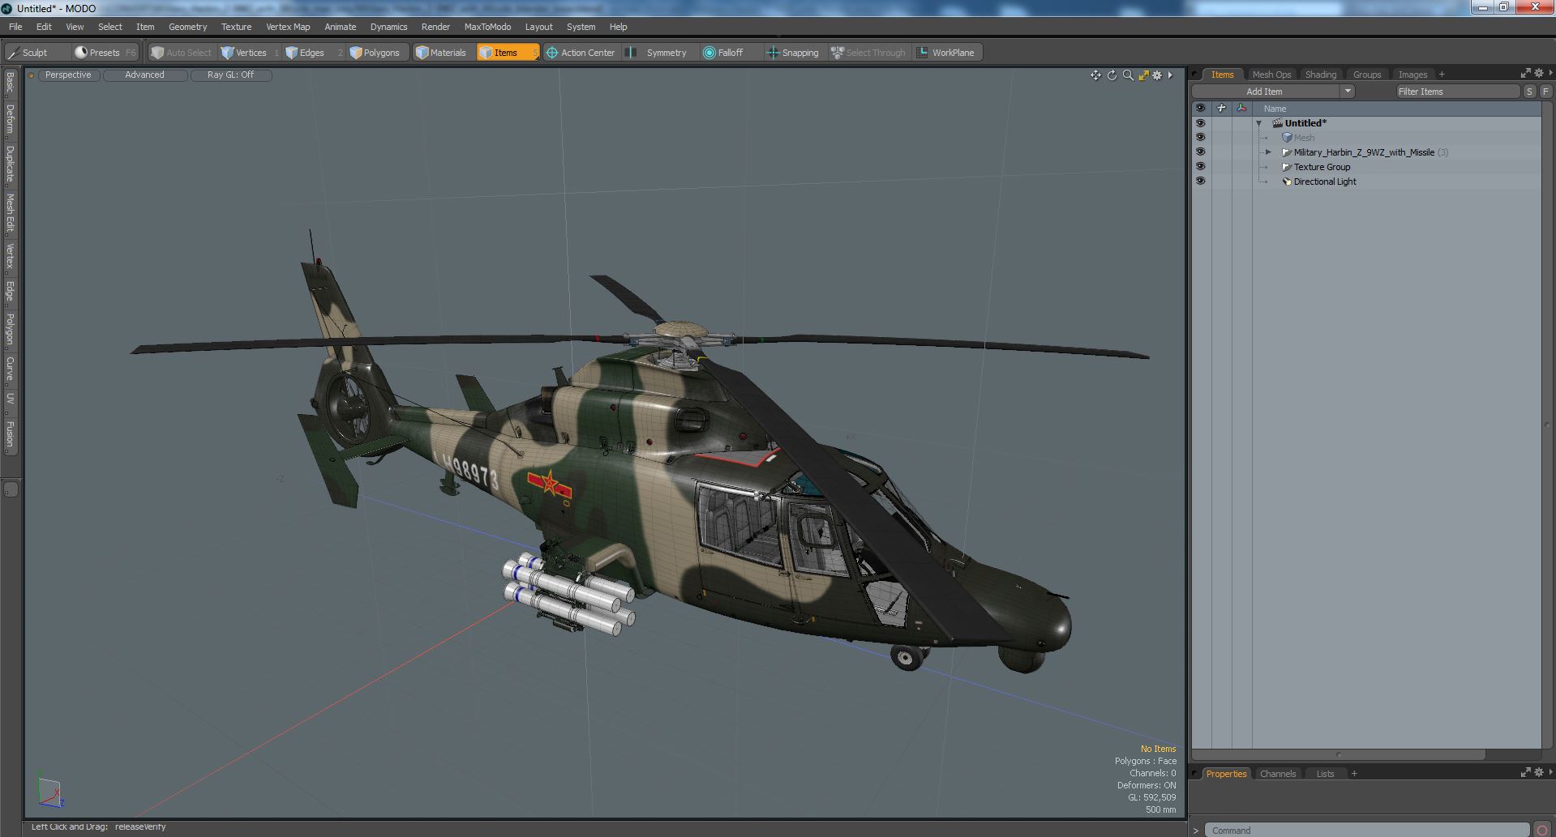Hide the Mesh item
Screen dimensions: 1556x837
tap(1200, 138)
